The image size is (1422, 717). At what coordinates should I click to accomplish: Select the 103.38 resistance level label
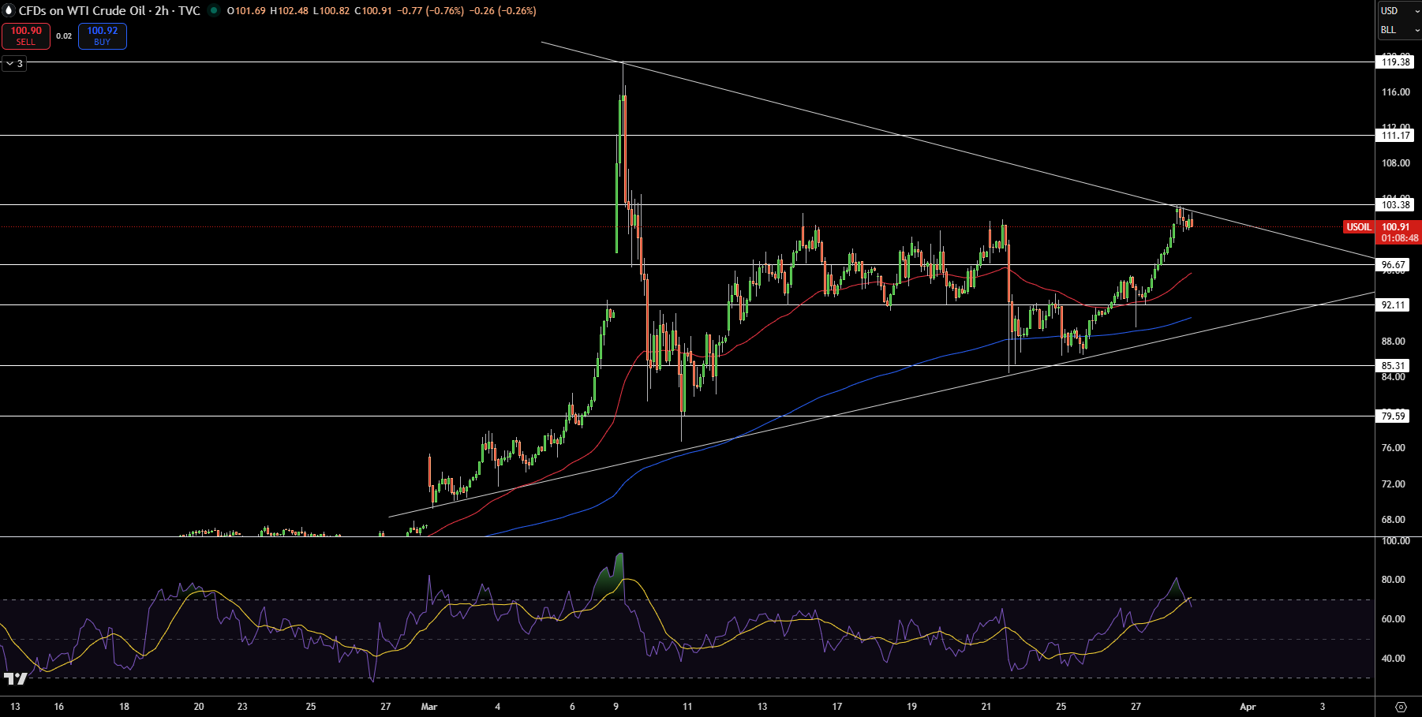1395,205
